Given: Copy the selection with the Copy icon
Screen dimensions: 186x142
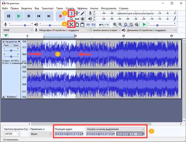Looking at the screenshot, I should pyautogui.click(x=77, y=25).
